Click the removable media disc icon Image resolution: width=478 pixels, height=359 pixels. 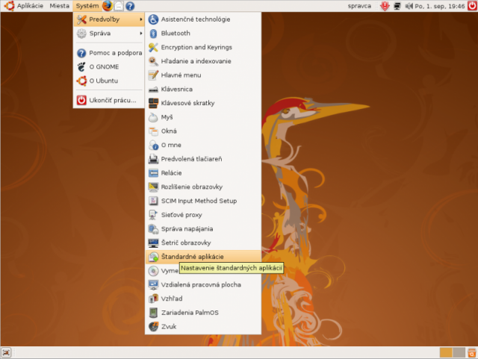pyautogui.click(x=153, y=271)
